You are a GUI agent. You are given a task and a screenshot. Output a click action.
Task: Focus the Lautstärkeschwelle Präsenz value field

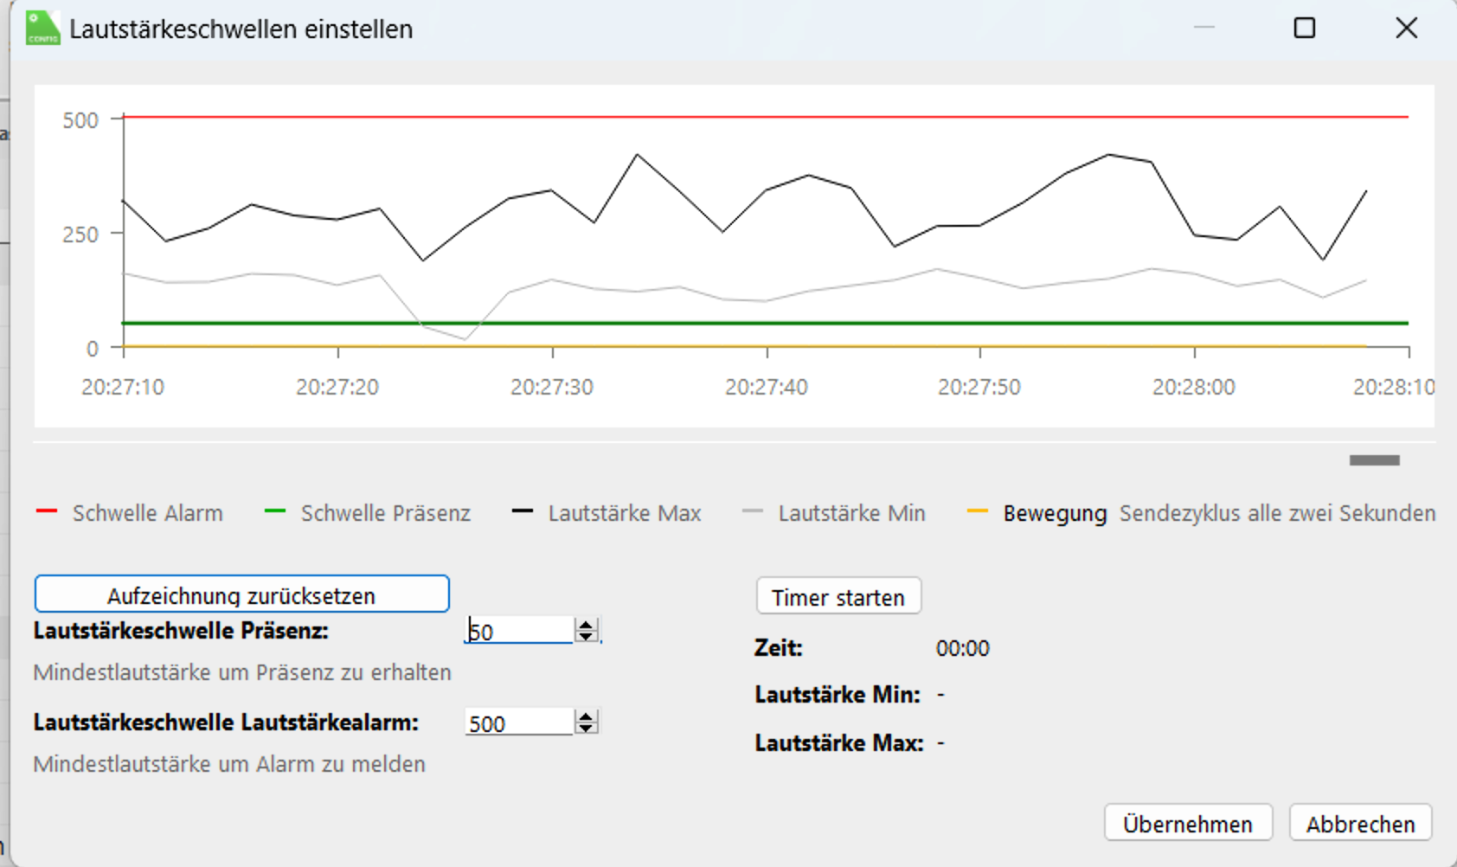pos(519,631)
